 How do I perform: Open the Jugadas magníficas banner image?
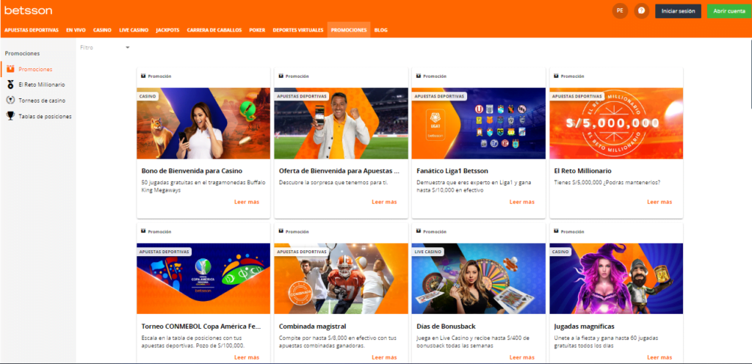click(616, 278)
